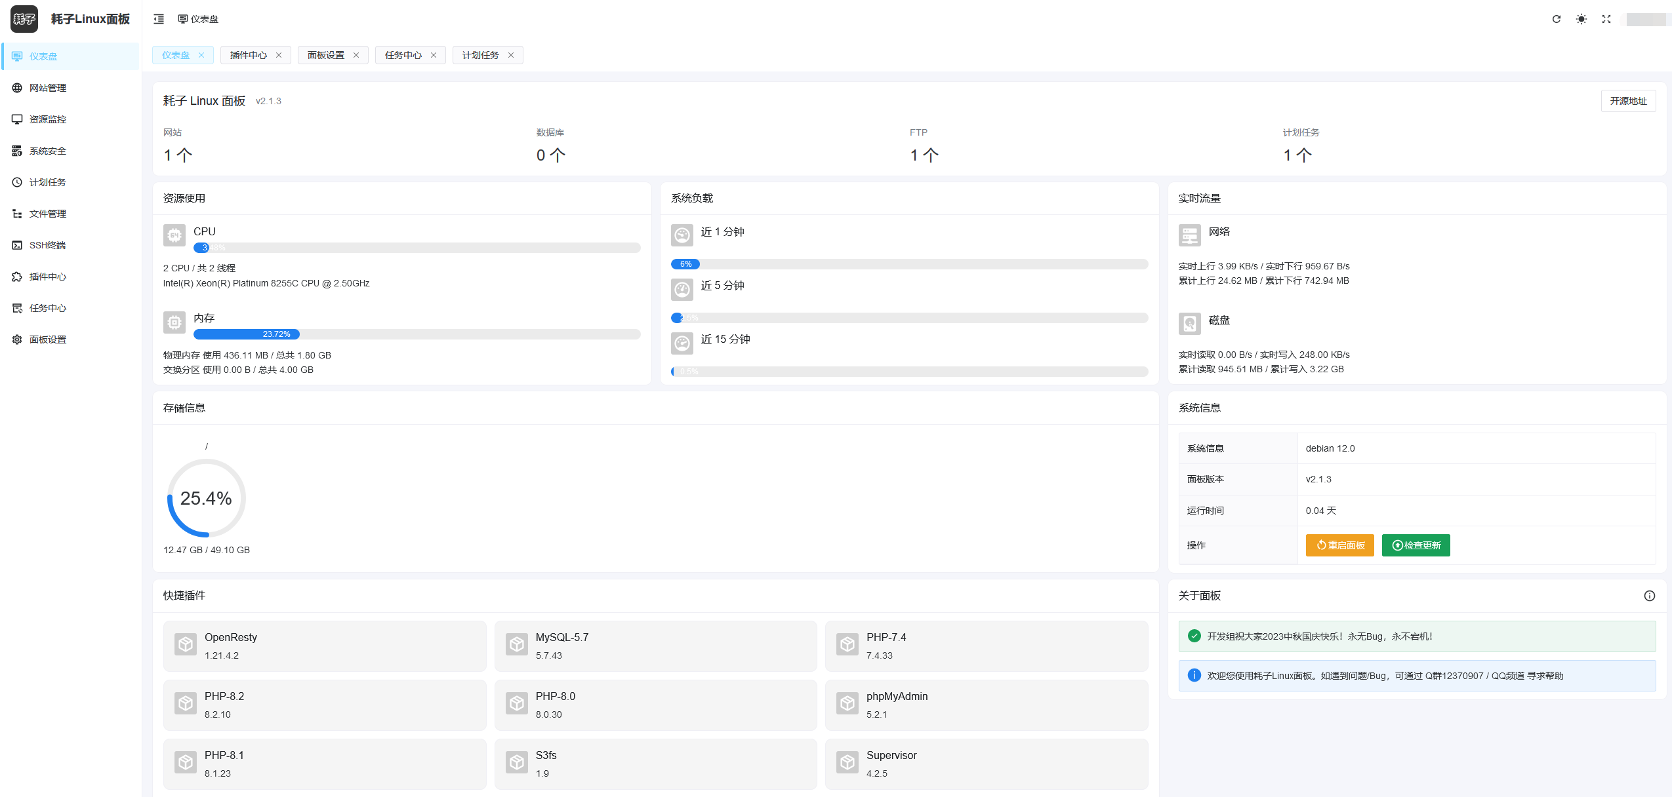Switch to the 插件中心 tab
Viewport: 1672px width, 797px height.
pos(248,55)
